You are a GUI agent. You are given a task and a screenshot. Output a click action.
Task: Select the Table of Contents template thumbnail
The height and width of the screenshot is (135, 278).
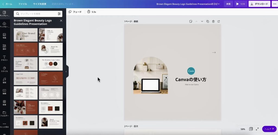[x=51, y=35]
